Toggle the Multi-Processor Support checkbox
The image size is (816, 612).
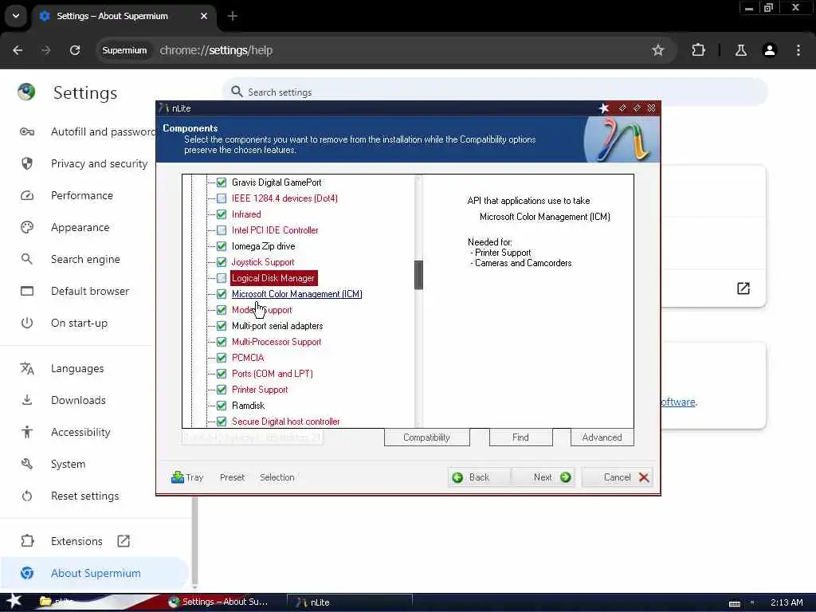(222, 342)
